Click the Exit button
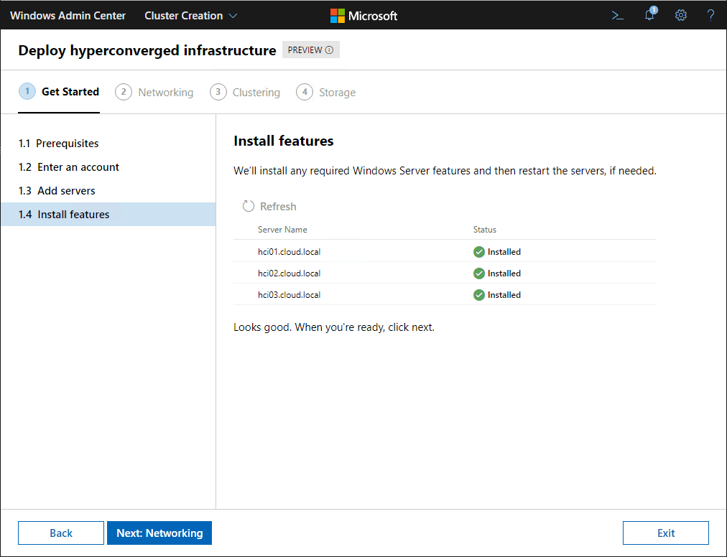This screenshot has width=727, height=557. pyautogui.click(x=665, y=533)
